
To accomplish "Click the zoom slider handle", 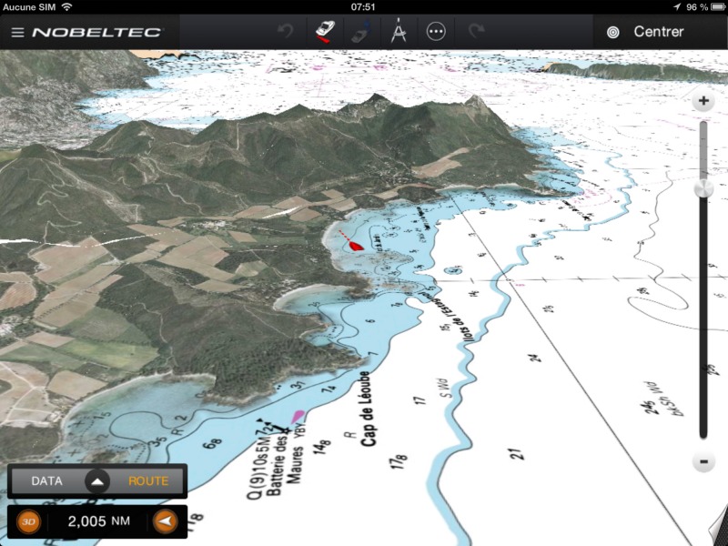I will (703, 188).
